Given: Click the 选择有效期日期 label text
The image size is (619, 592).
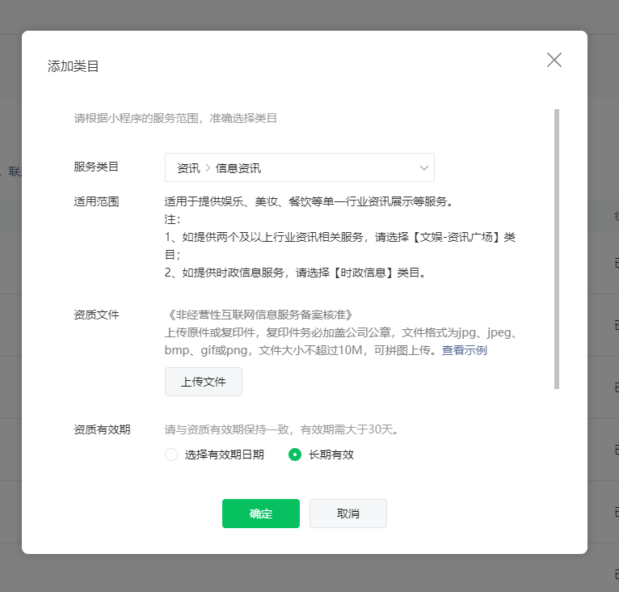Looking at the screenshot, I should (224, 455).
